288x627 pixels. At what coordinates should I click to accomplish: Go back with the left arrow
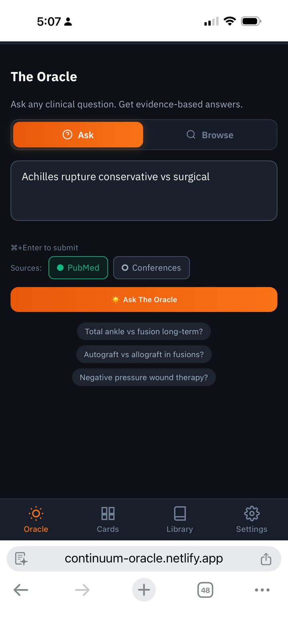tap(21, 590)
